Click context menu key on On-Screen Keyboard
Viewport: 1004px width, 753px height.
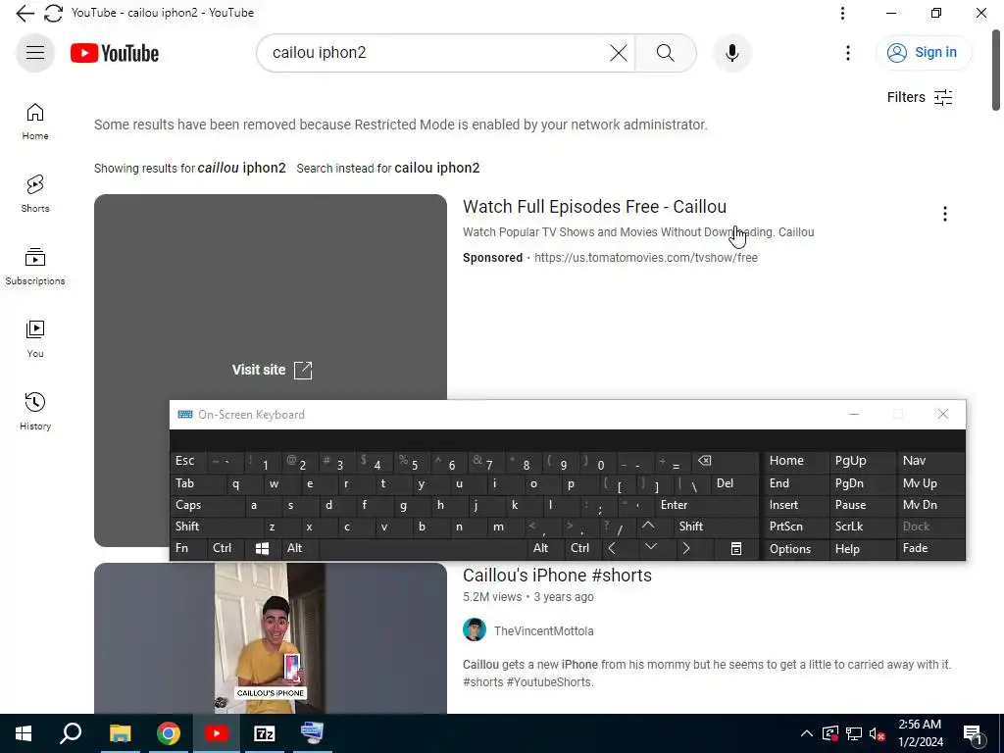736,549
